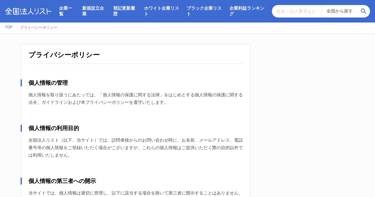Focus the 社名・法人番号など search field
Viewport: 375px width, 197px height.
(297, 11)
